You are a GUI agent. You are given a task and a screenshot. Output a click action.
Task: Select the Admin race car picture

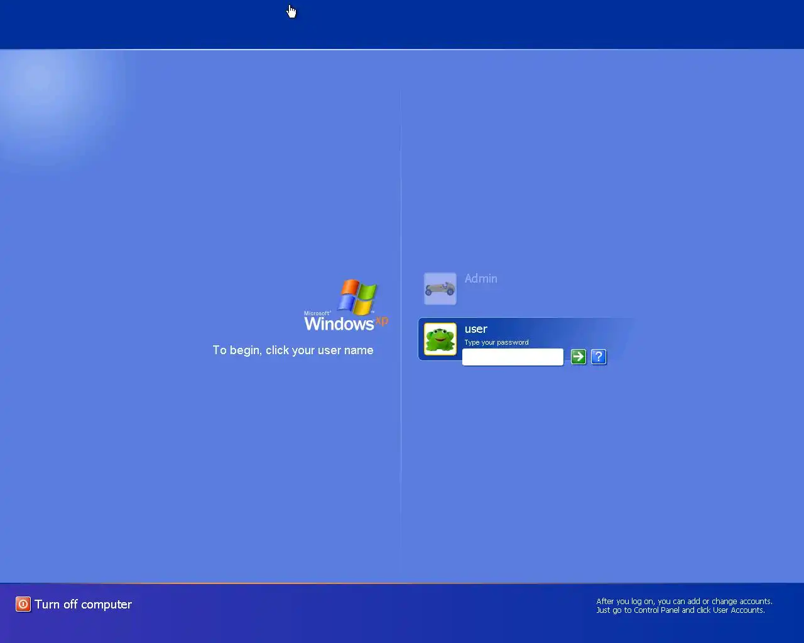[x=440, y=289]
